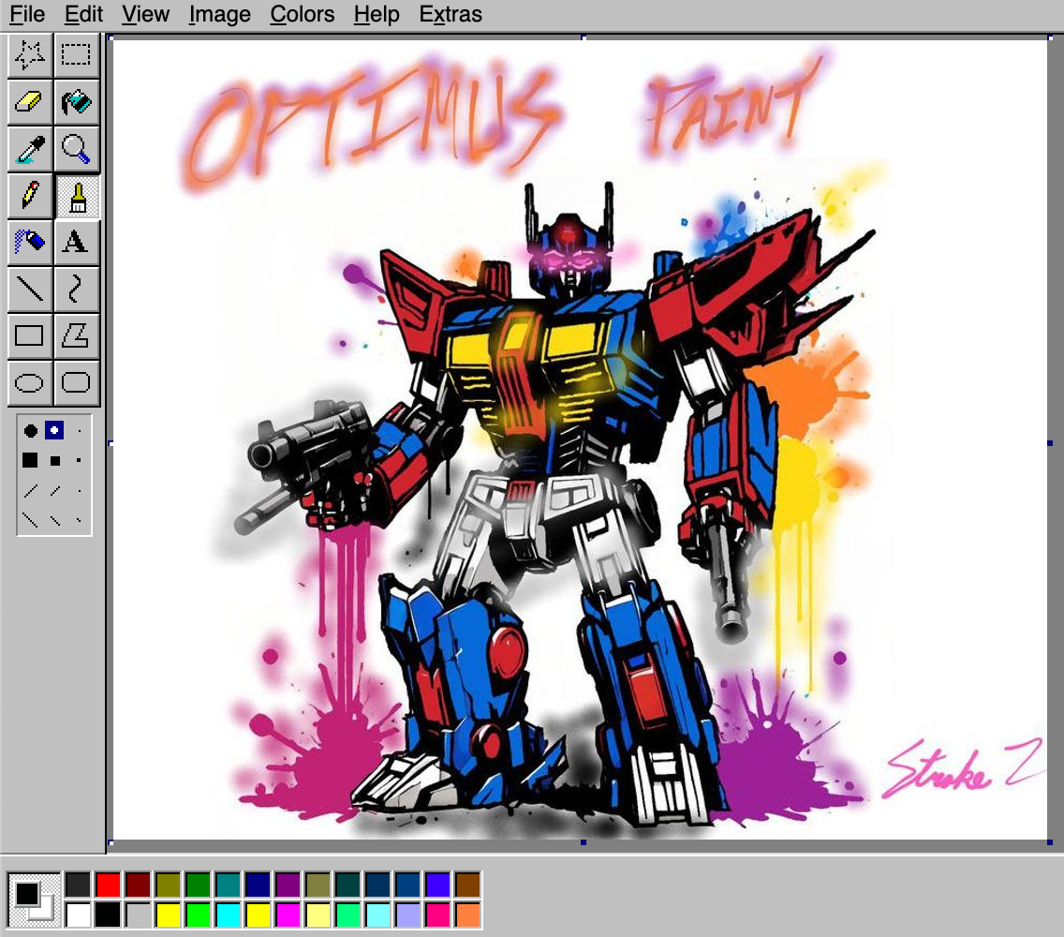1064x937 pixels.
Task: Open the Image menu
Action: 218,14
